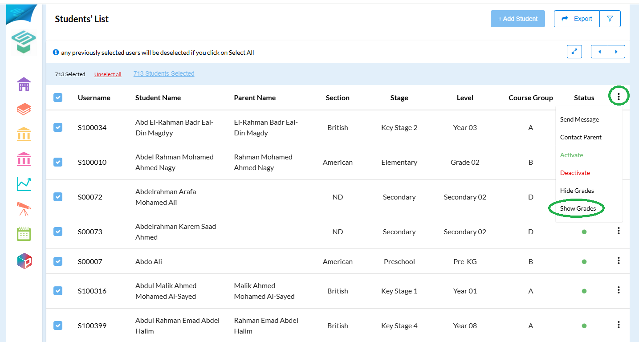Click Year 08 level cell

(465, 326)
